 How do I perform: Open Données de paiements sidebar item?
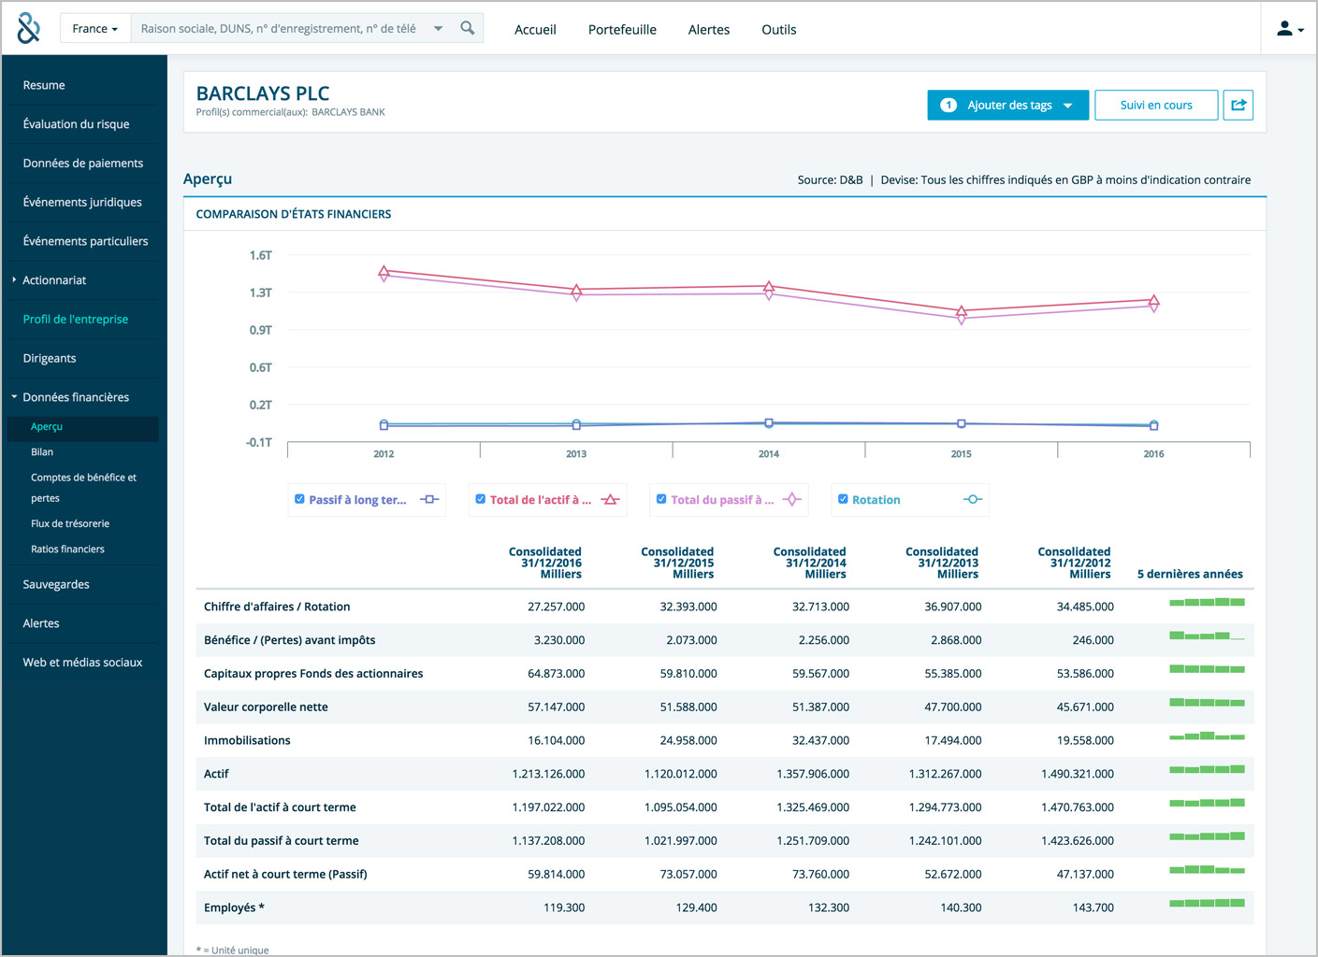[83, 164]
